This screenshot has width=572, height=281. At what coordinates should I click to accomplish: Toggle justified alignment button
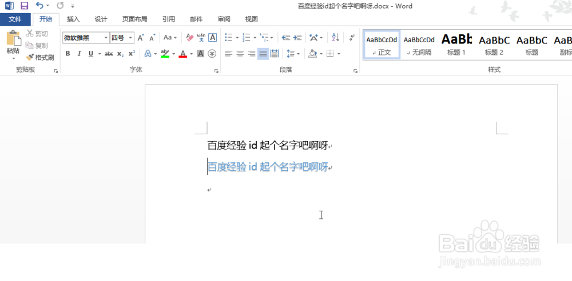pyautogui.click(x=263, y=54)
